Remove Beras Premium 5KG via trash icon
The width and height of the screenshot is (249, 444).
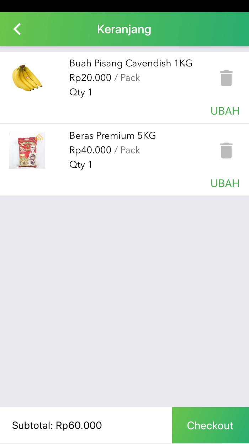[x=226, y=150]
